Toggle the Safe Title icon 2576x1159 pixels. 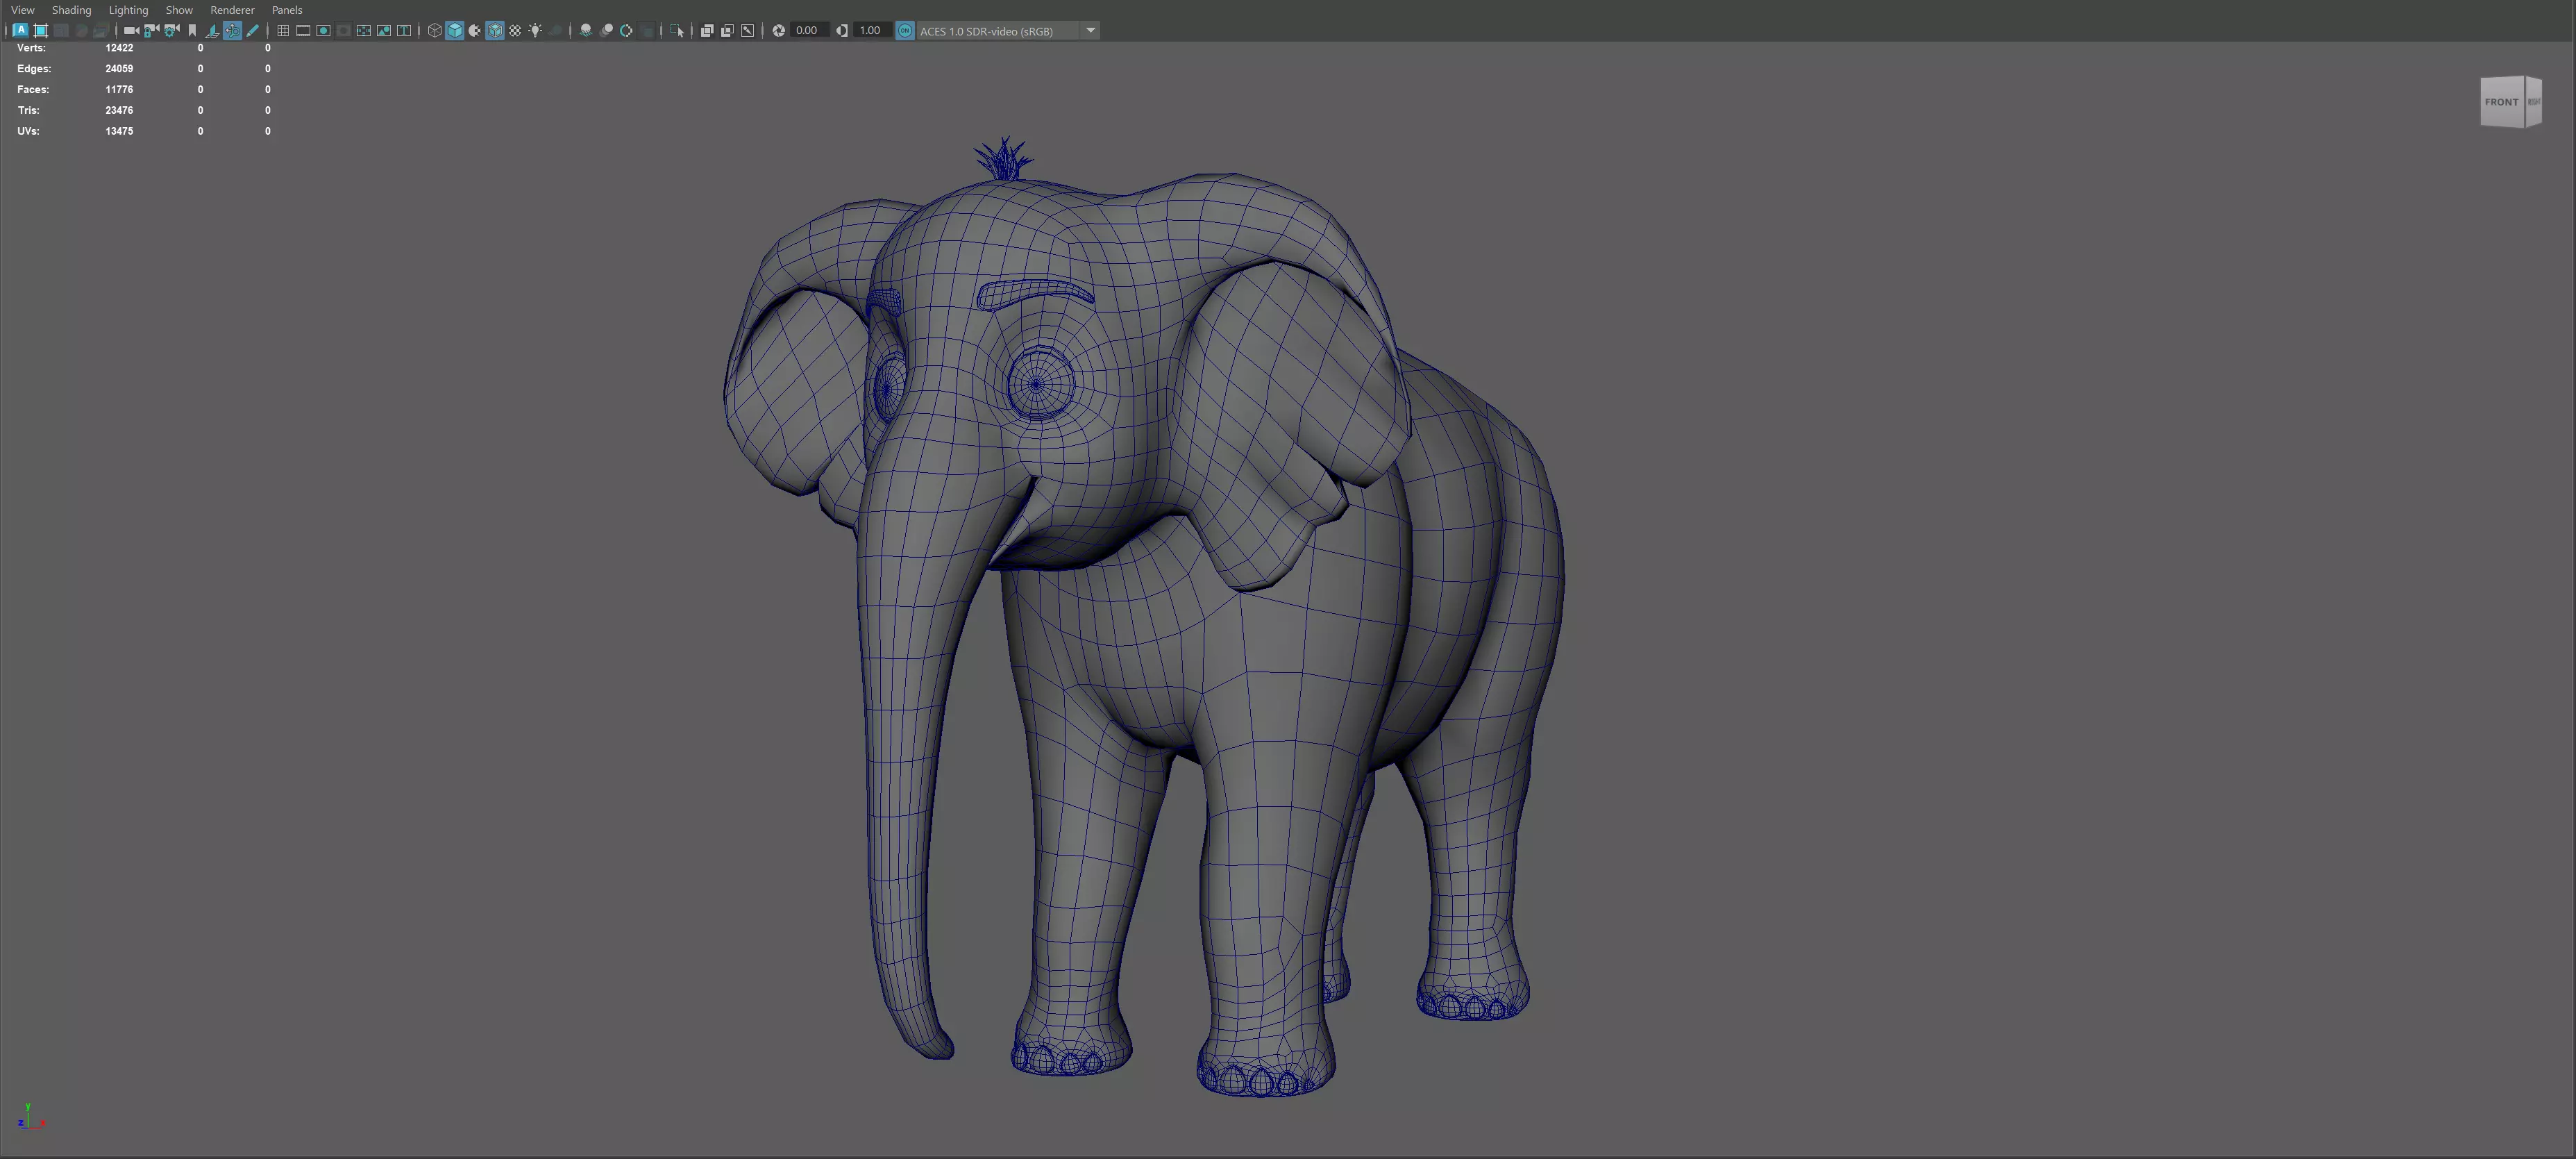coord(404,31)
